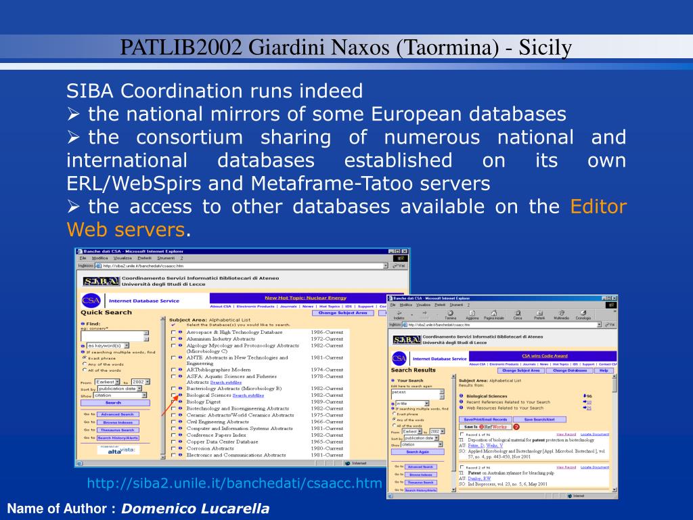Open the Modifica menu in Search Results window
The image size is (693, 520).
[x=406, y=305]
